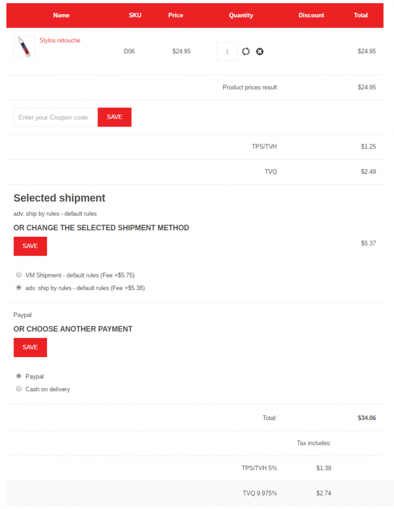394x509 pixels.
Task: Open the Stylos retouche product link
Action: pos(60,41)
